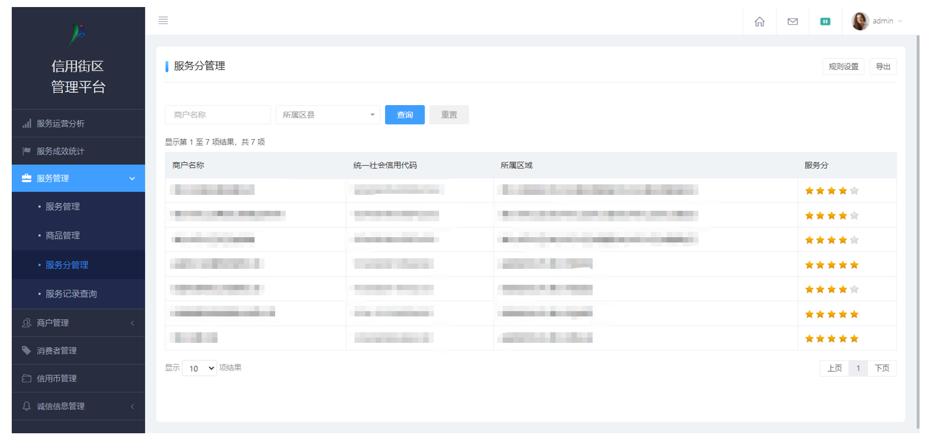Image resolution: width=926 pixels, height=445 pixels.
Task: Open 规则设置 rule settings
Action: tap(843, 67)
